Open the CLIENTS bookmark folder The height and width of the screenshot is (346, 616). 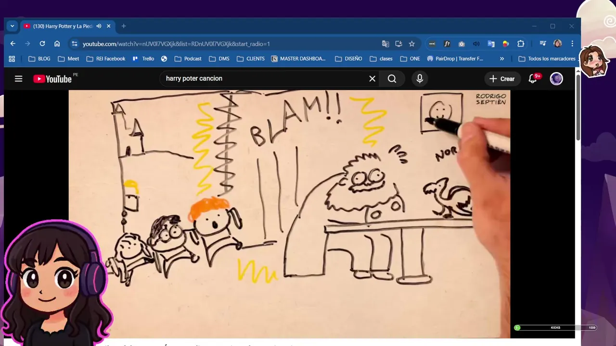(x=251, y=59)
